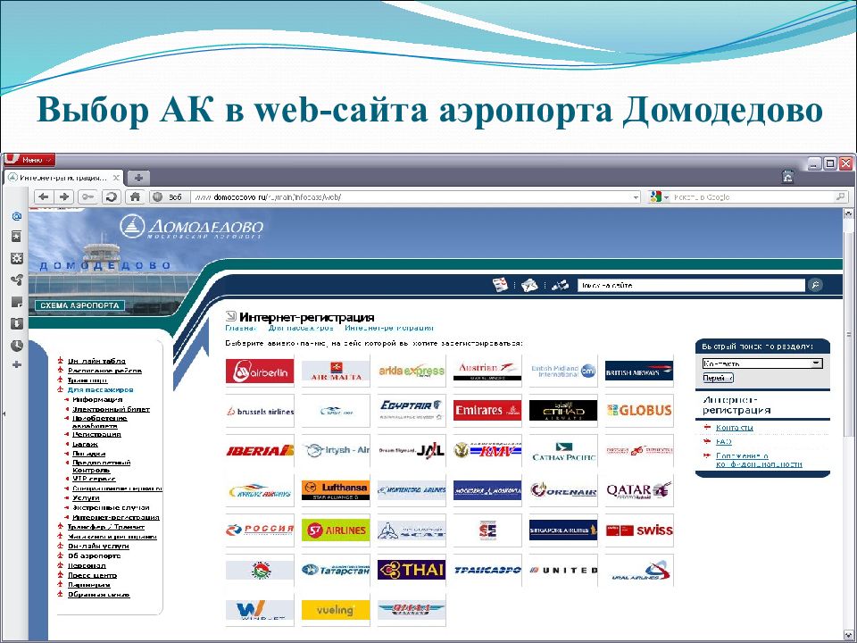Viewport: 857px width, 643px height.
Task: Select the vueling airline logo
Action: coord(336,610)
